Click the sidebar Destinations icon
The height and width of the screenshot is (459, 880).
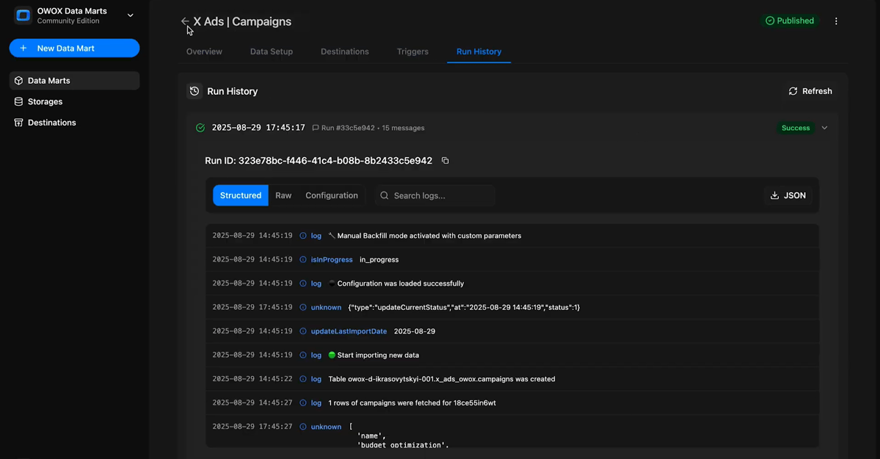[19, 122]
